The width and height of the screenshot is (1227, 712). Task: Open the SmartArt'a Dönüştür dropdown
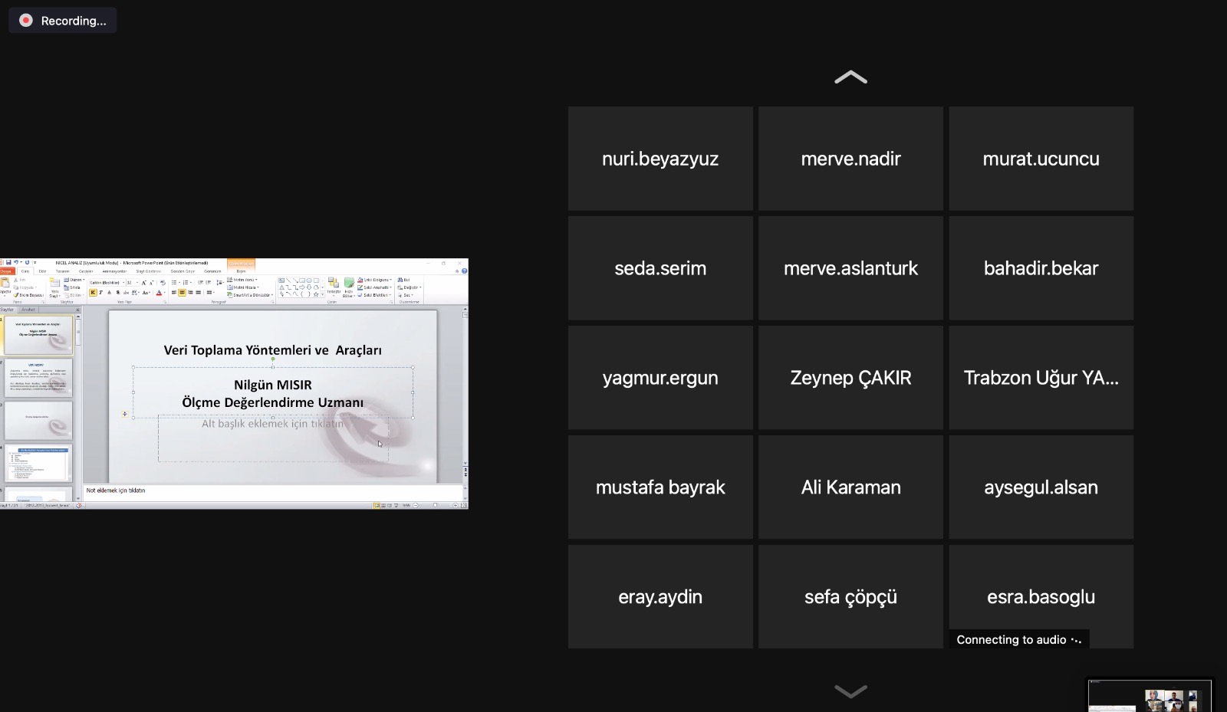point(250,295)
